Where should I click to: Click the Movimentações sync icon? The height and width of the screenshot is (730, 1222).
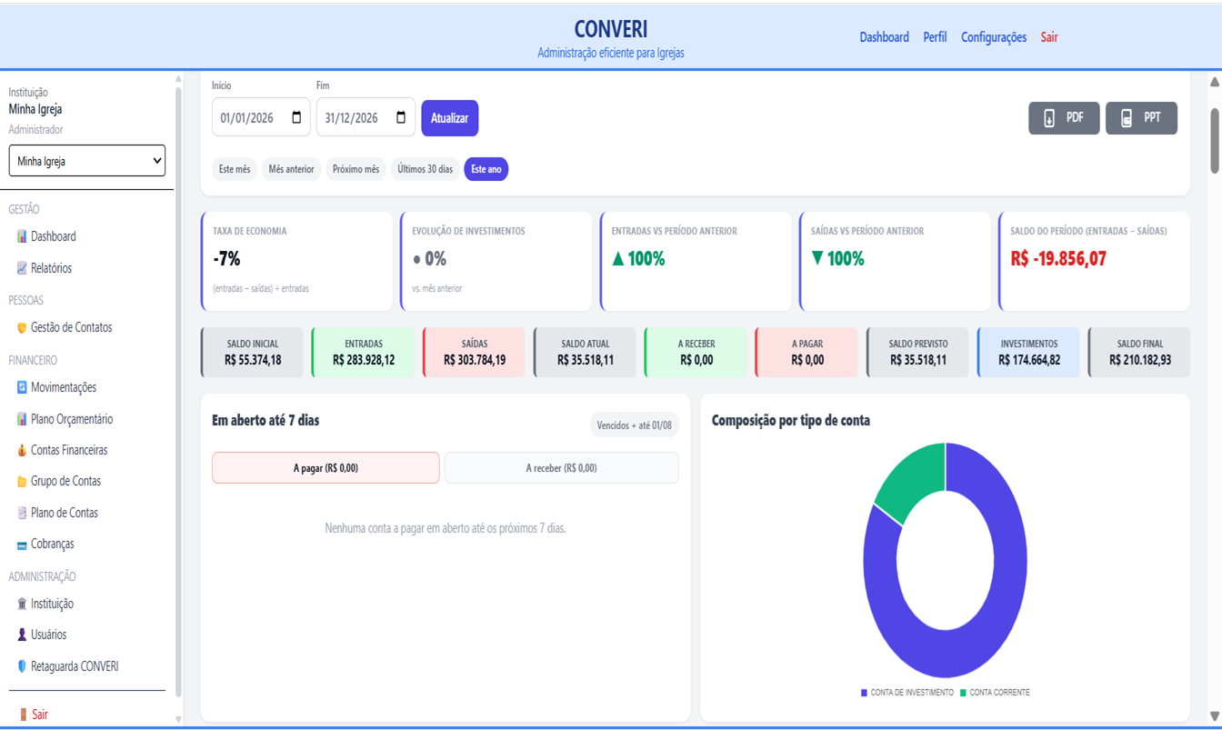(22, 387)
